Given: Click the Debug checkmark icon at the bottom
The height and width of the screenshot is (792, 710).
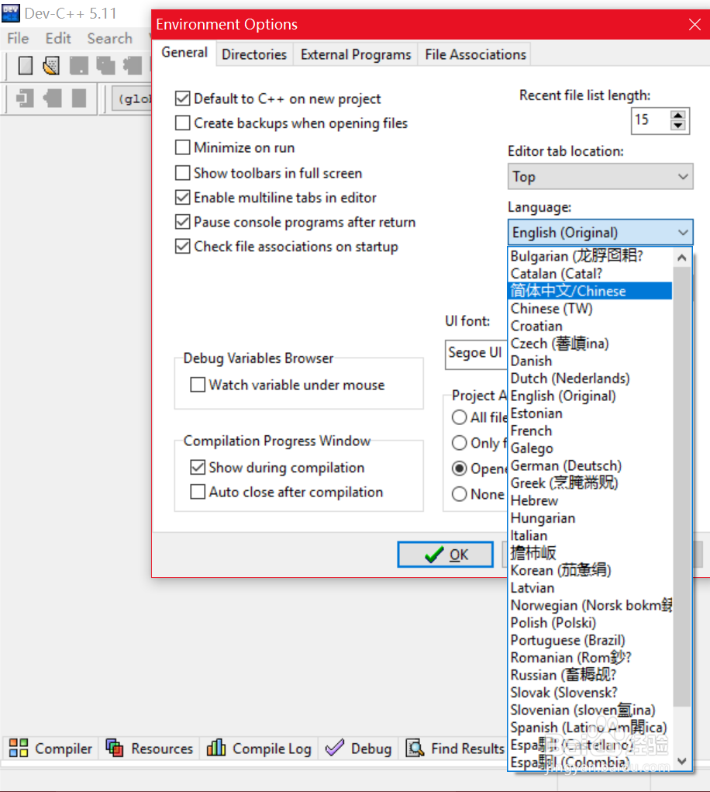Looking at the screenshot, I should 335,748.
